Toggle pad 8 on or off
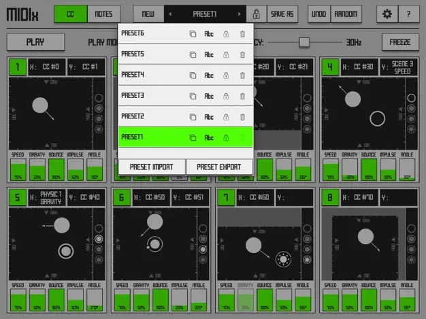This screenshot has height=319, width=426. (330, 197)
